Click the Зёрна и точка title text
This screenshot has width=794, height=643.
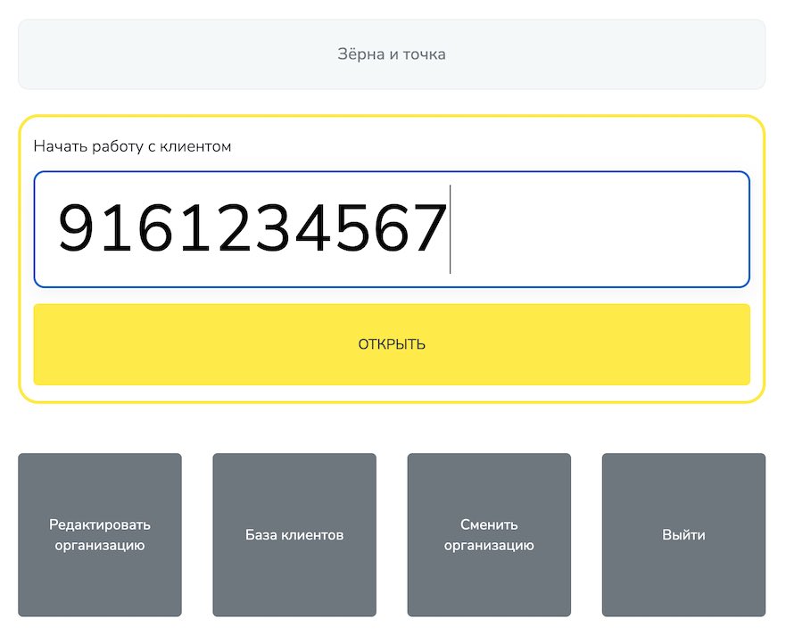click(x=392, y=54)
